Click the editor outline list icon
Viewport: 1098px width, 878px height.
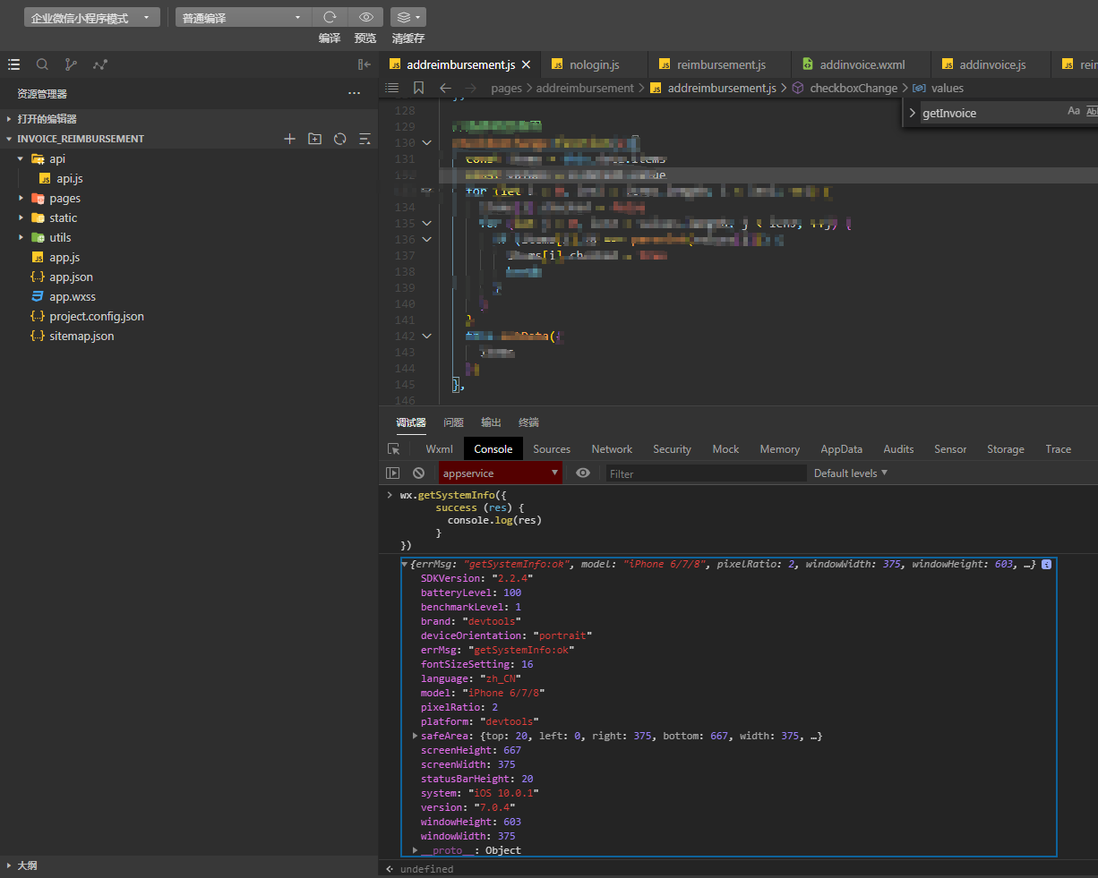click(x=391, y=88)
